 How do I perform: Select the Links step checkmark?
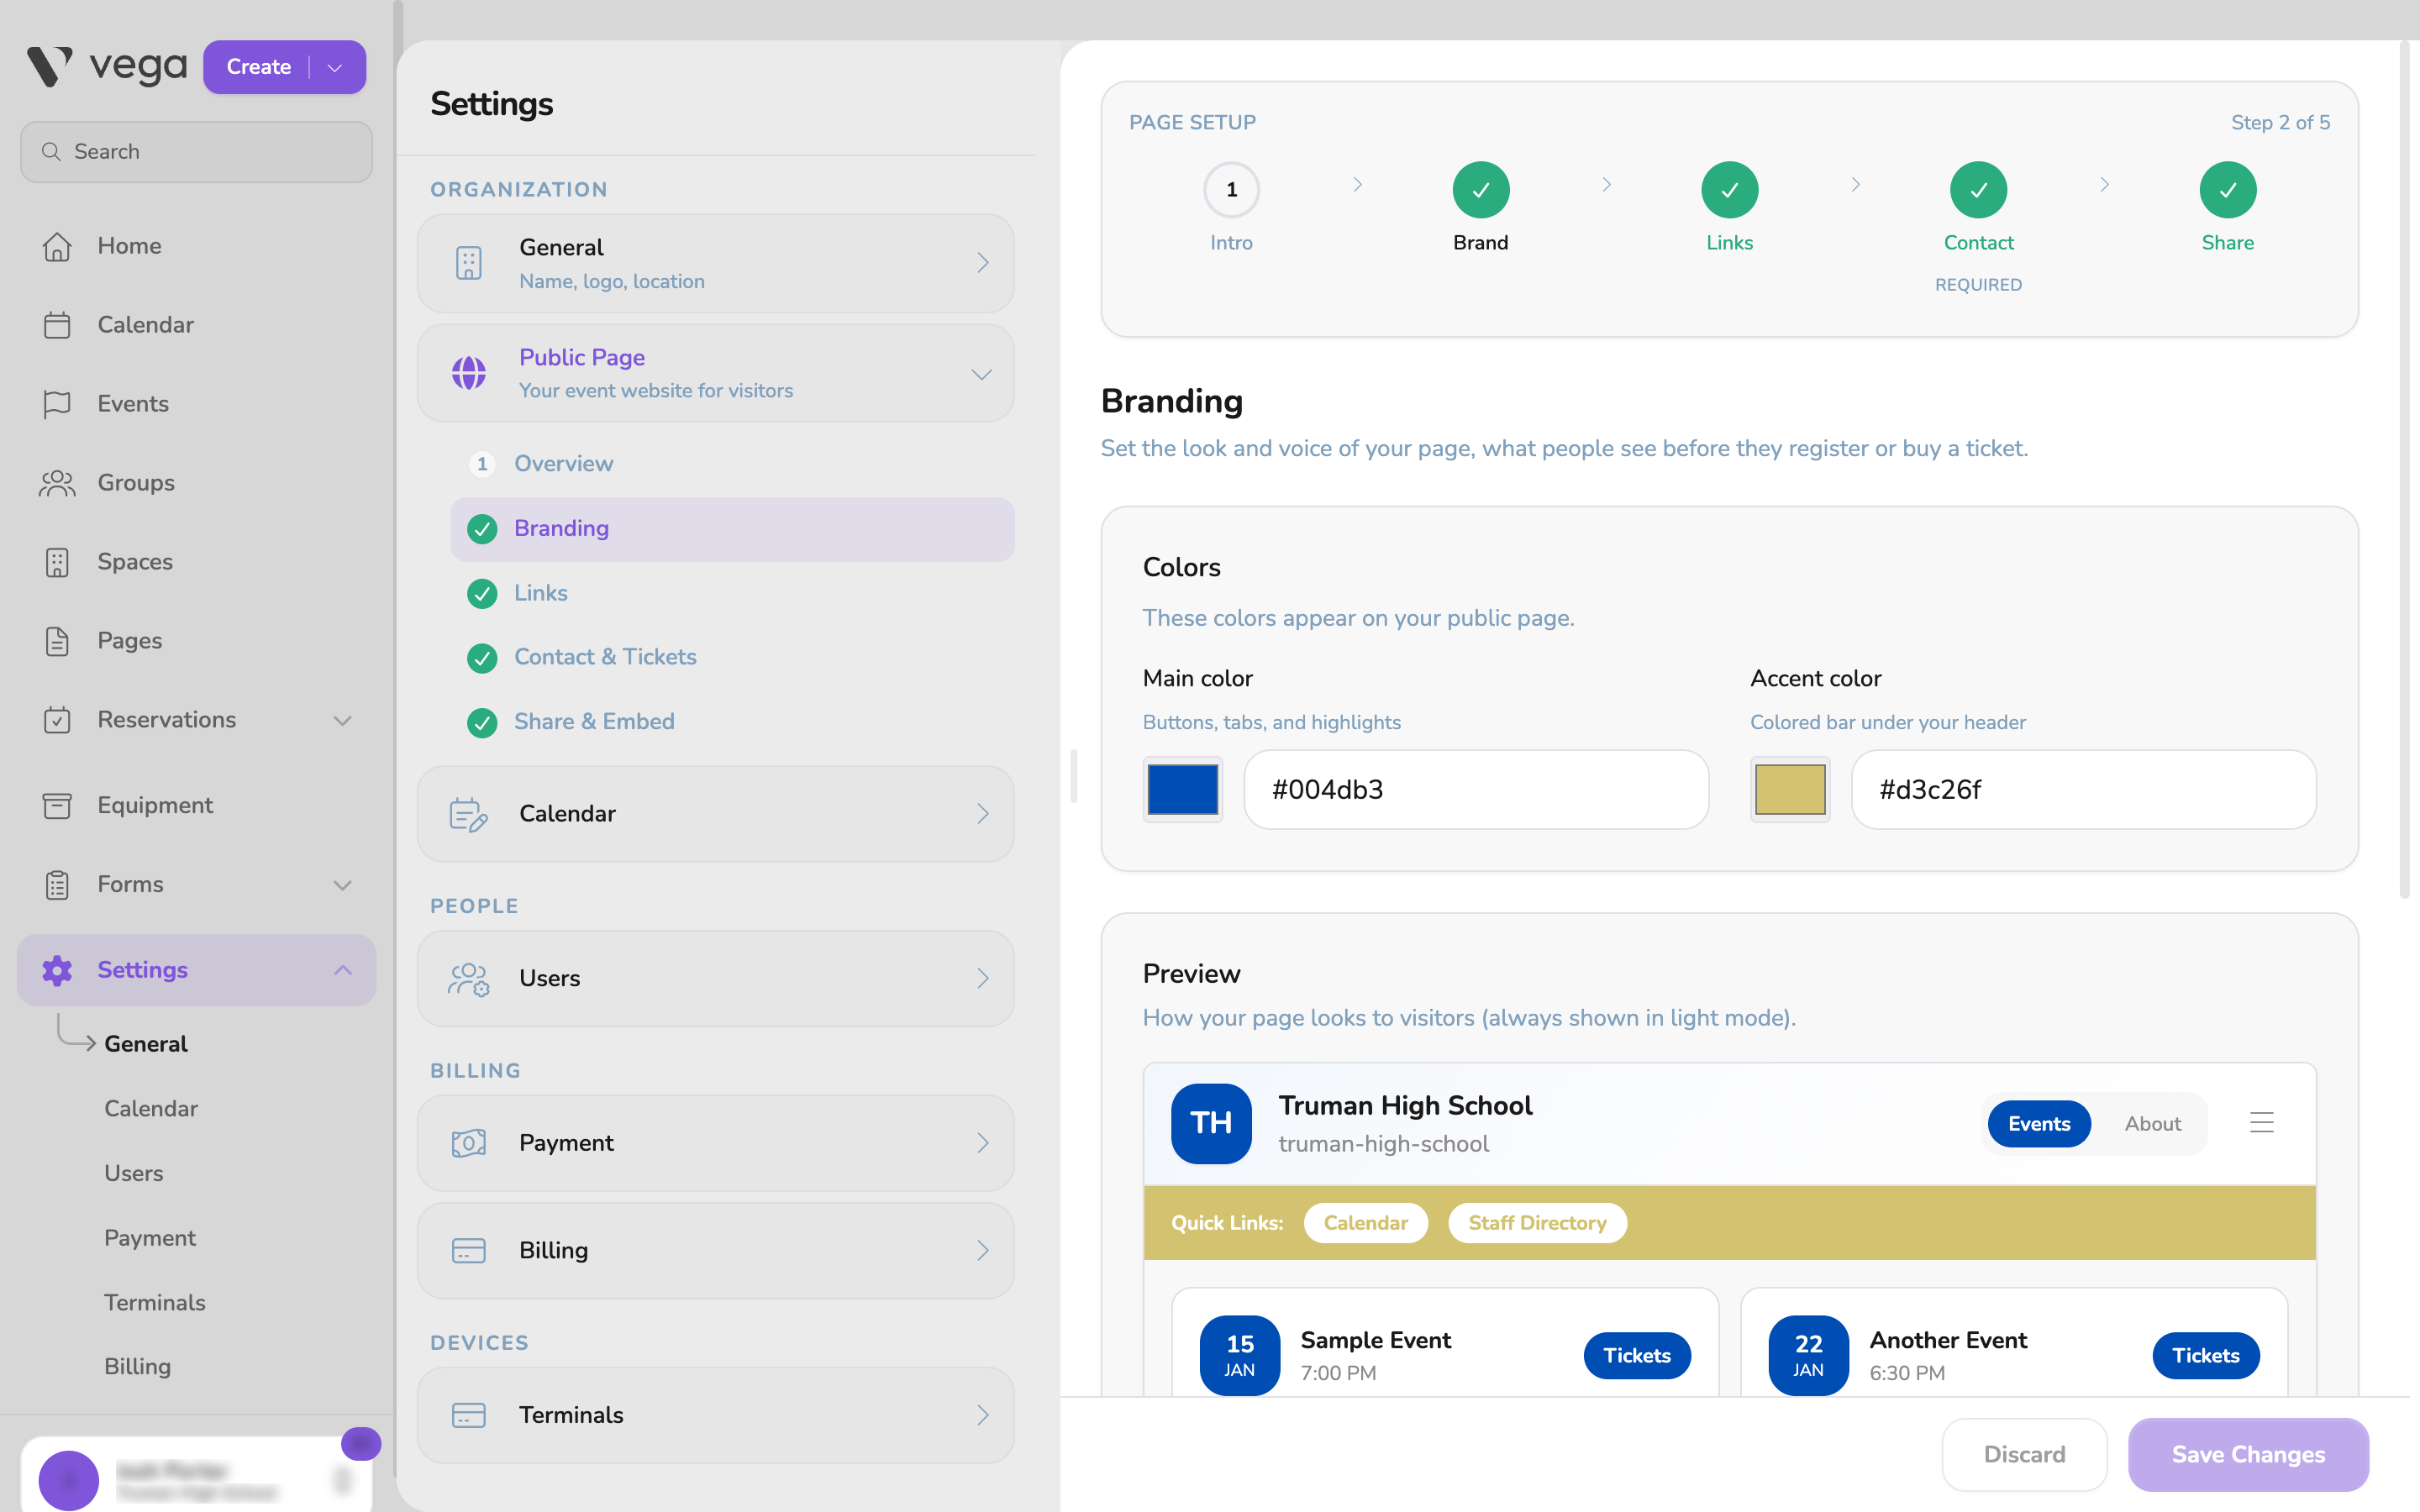1729,189
